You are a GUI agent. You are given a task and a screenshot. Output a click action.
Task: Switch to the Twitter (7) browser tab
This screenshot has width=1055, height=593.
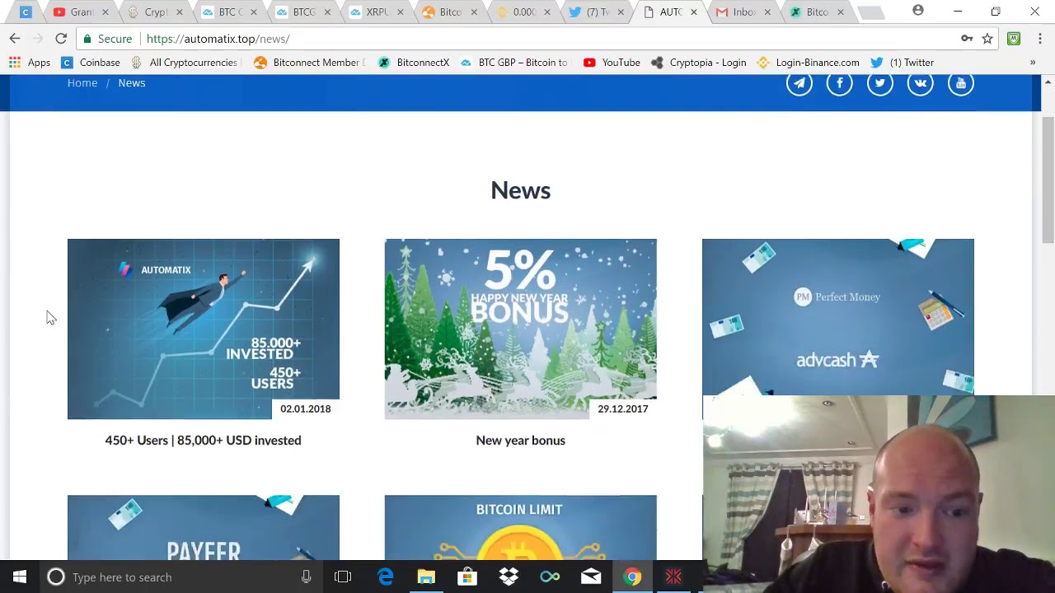click(x=597, y=12)
